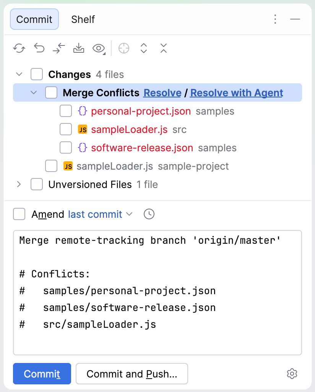Open the last commit dropdown
The image size is (315, 392).
pyautogui.click(x=100, y=214)
